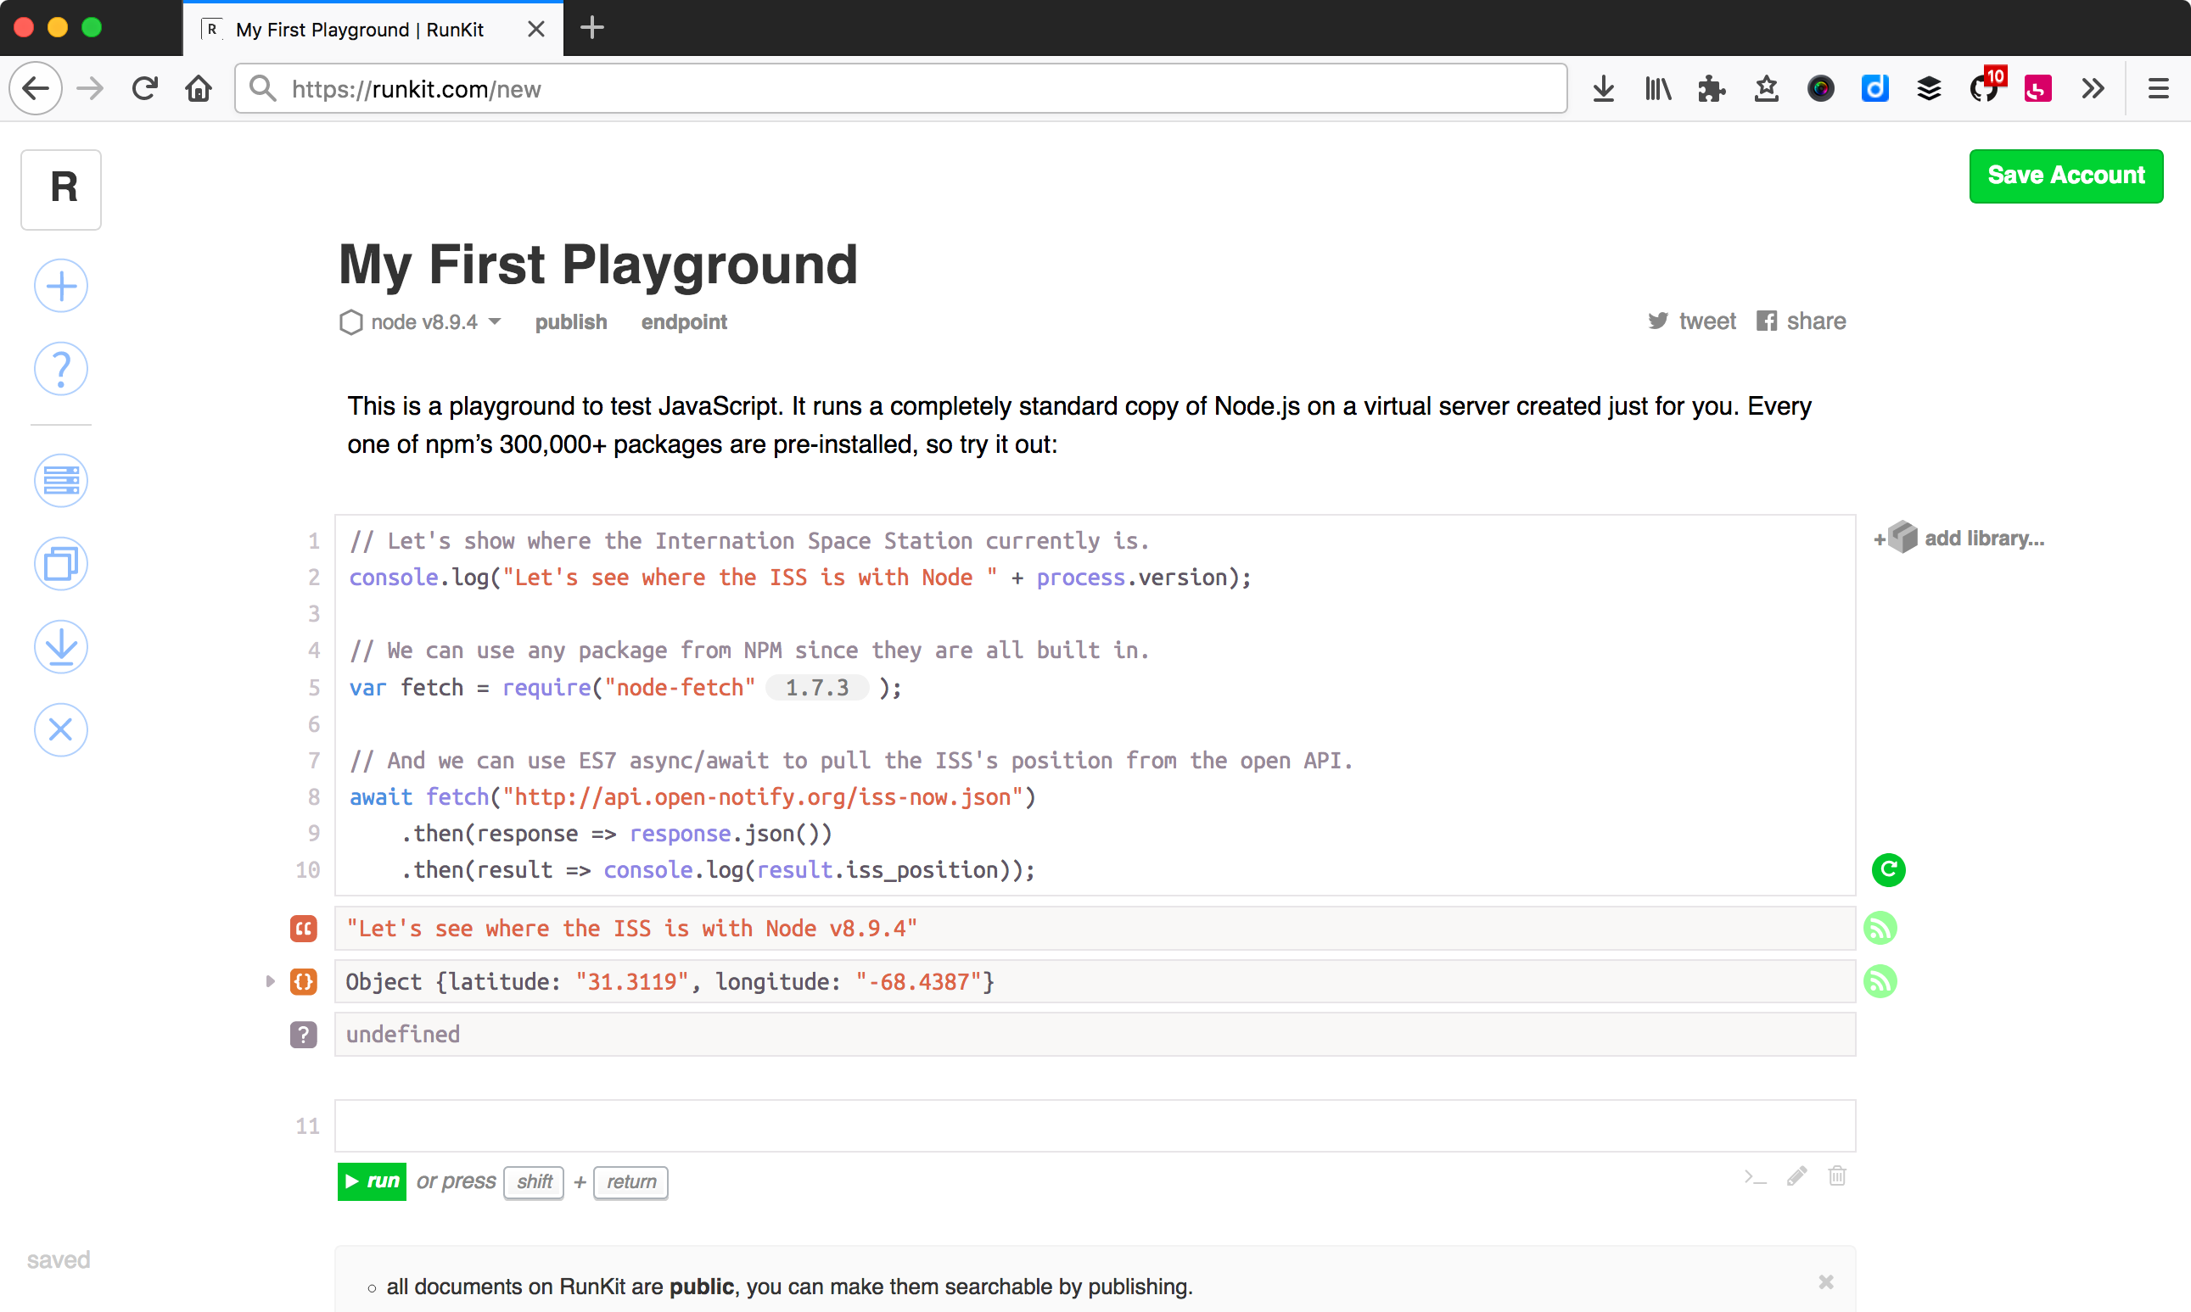Screen dimensions: 2191x1312
Task: Export the playground with the download icon
Action: tap(60, 646)
